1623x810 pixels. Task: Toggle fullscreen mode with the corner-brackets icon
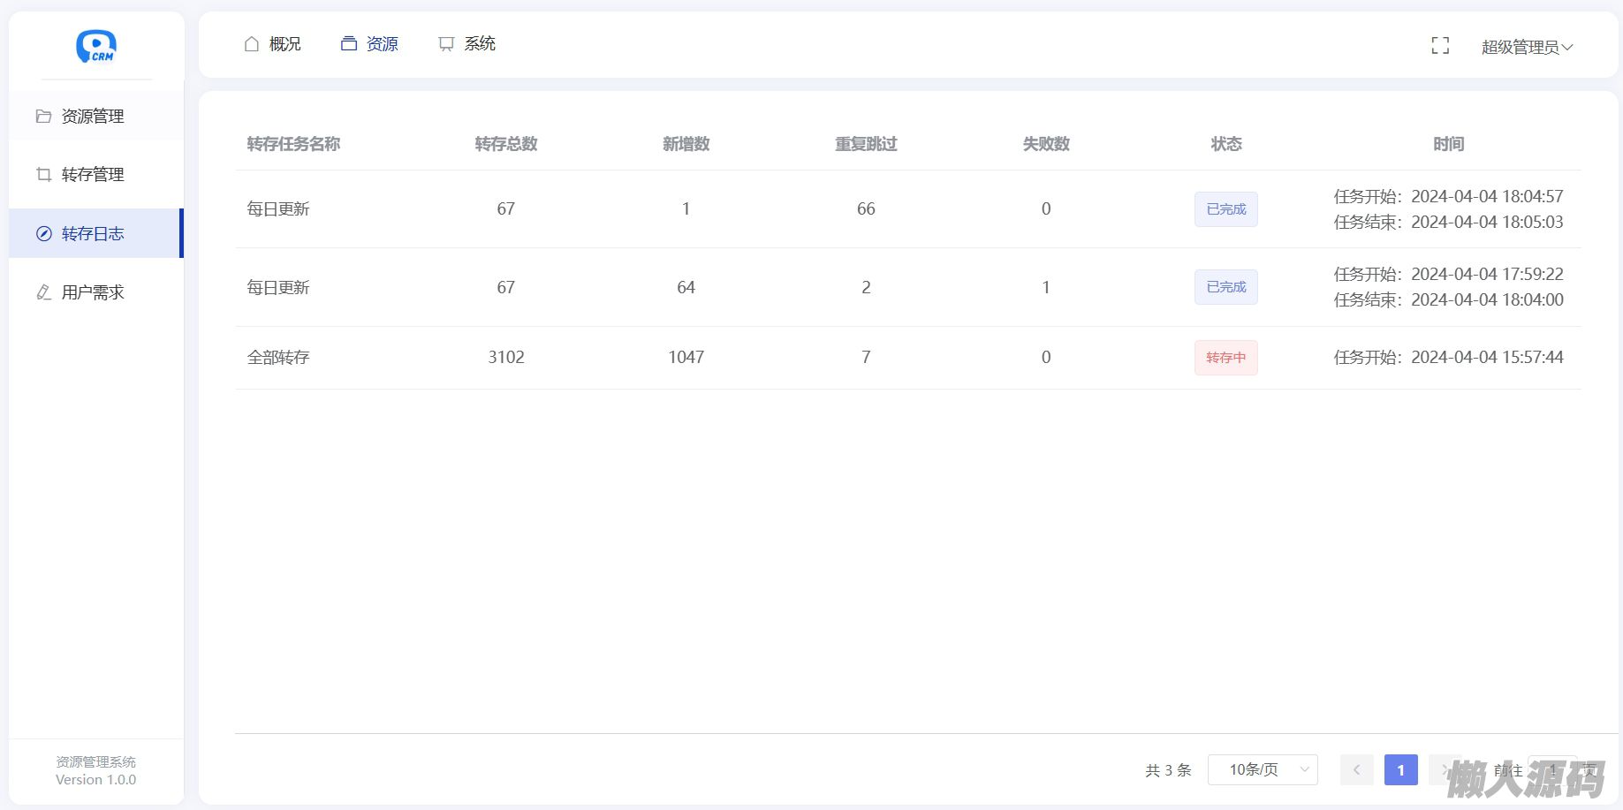1440,47
